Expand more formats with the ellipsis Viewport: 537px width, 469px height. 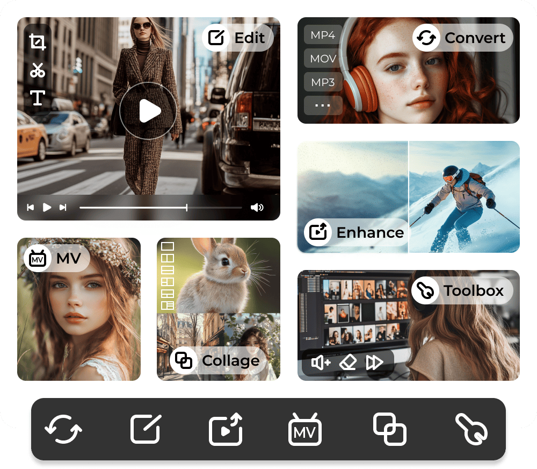(323, 105)
